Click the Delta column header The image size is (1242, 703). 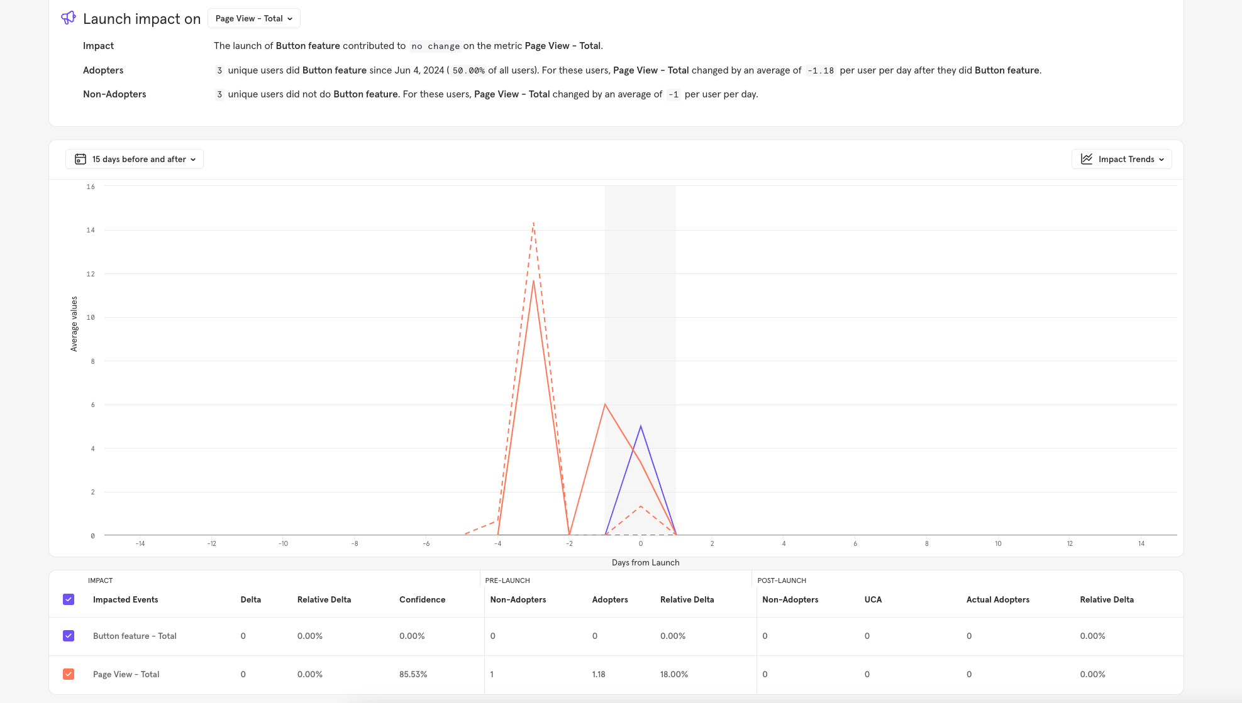point(250,599)
